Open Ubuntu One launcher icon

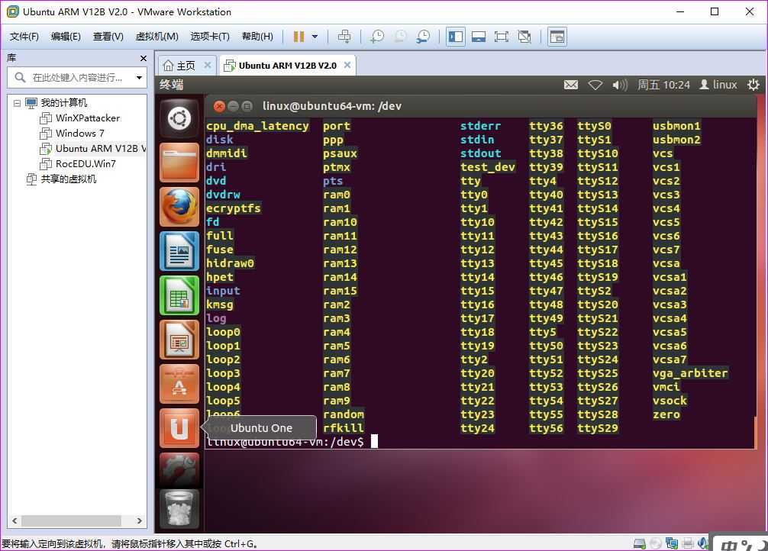point(179,428)
